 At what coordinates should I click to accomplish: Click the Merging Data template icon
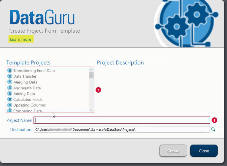click(10, 82)
